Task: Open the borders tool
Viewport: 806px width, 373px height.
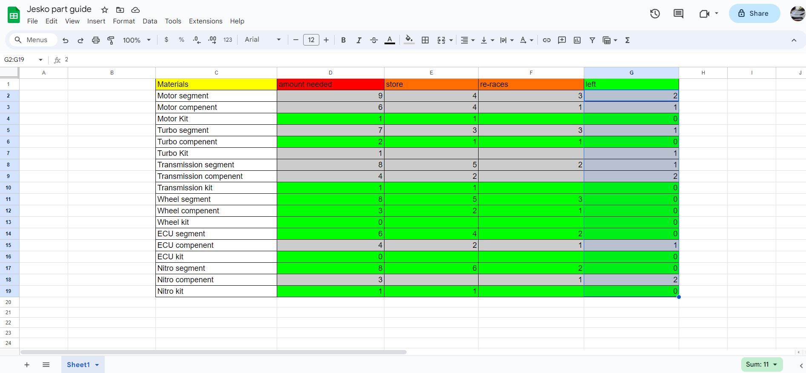Action: [x=425, y=40]
